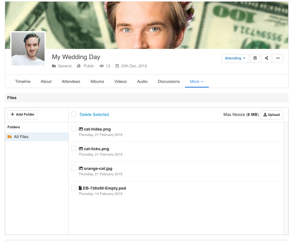The height and width of the screenshot is (241, 294).
Task: Switch to the Videos tab
Action: (x=120, y=82)
